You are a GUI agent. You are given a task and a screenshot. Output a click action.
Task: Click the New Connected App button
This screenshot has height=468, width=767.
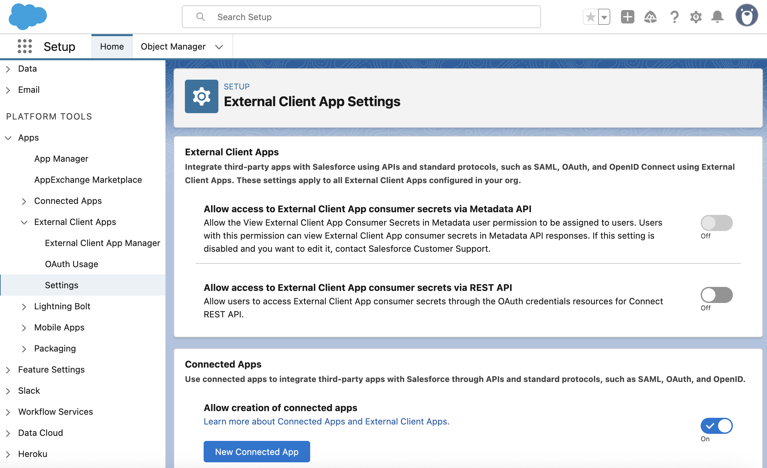coord(257,452)
